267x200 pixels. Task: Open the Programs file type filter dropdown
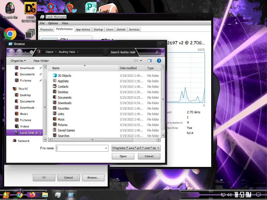pos(136,148)
